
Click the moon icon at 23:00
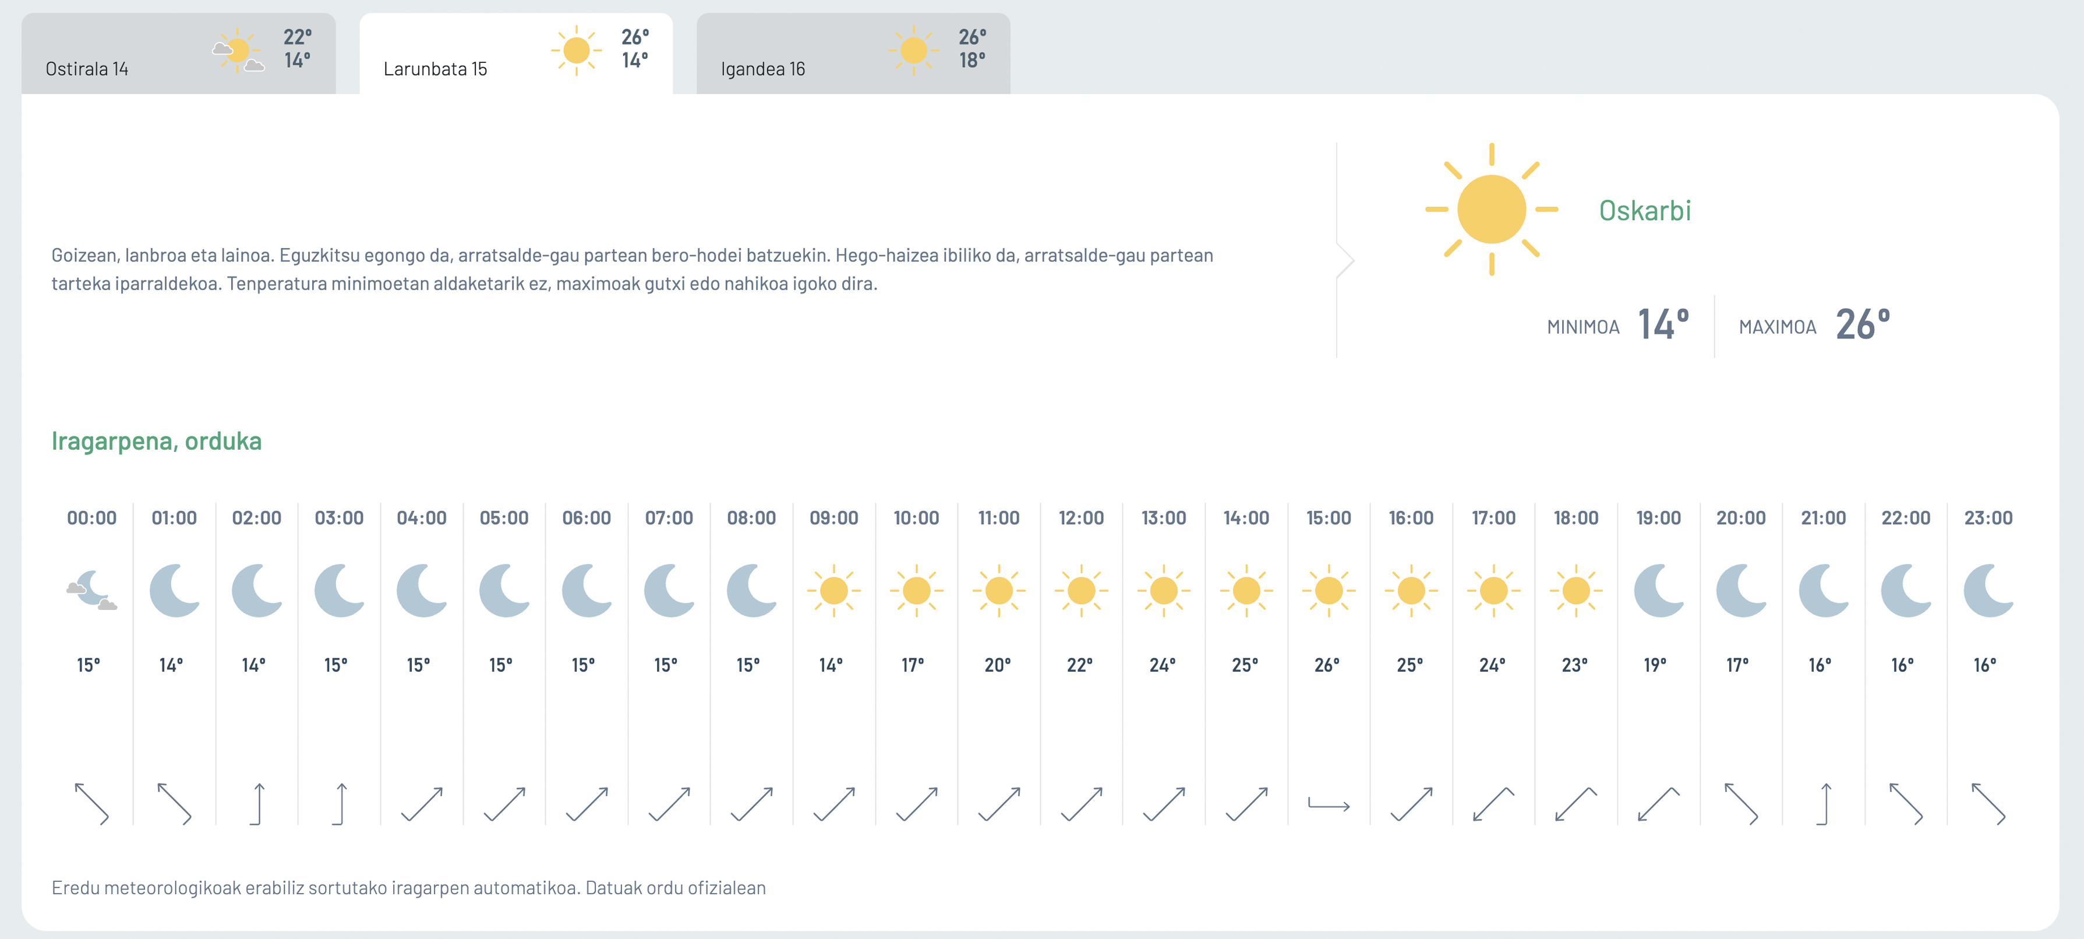pyautogui.click(x=1988, y=591)
